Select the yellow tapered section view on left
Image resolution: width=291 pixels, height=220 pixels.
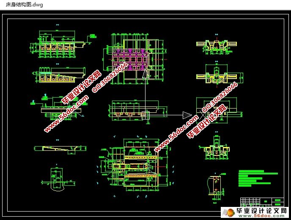coord(56,76)
